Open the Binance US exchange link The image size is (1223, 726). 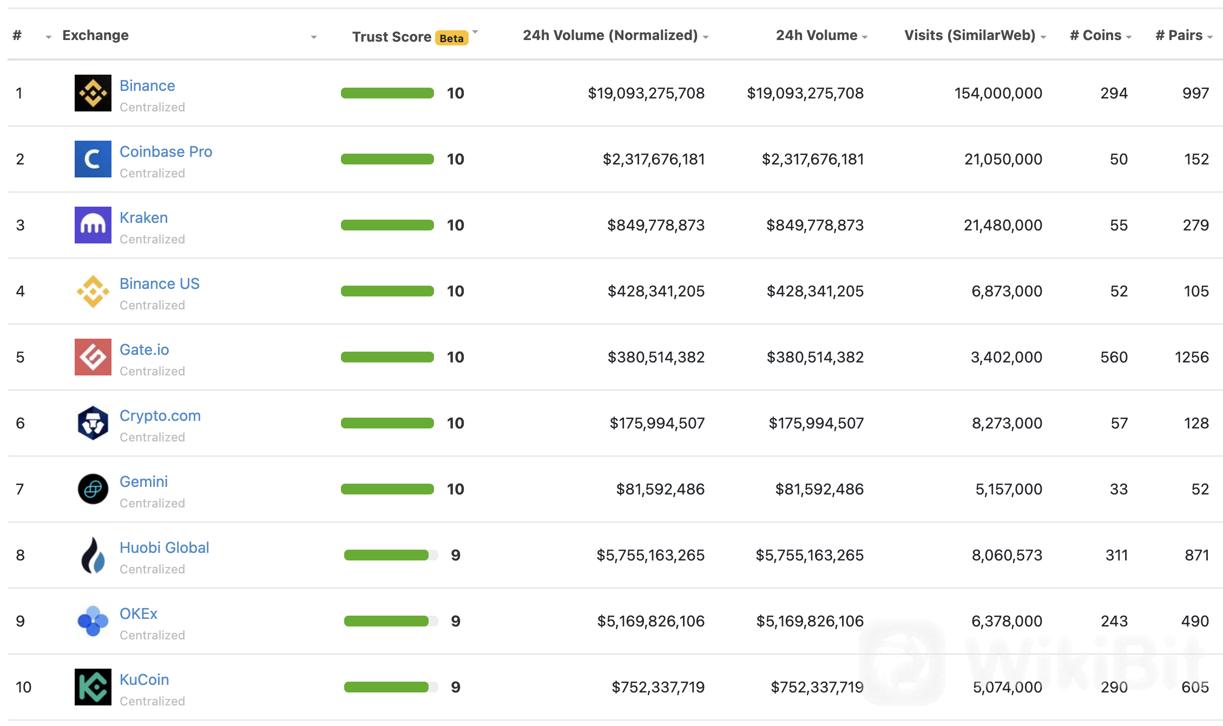pos(160,283)
